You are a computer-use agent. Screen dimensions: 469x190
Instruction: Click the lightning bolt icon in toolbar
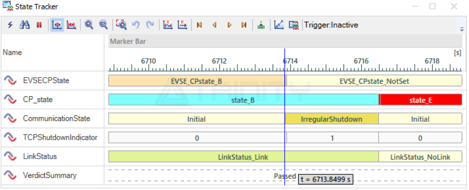[10, 25]
